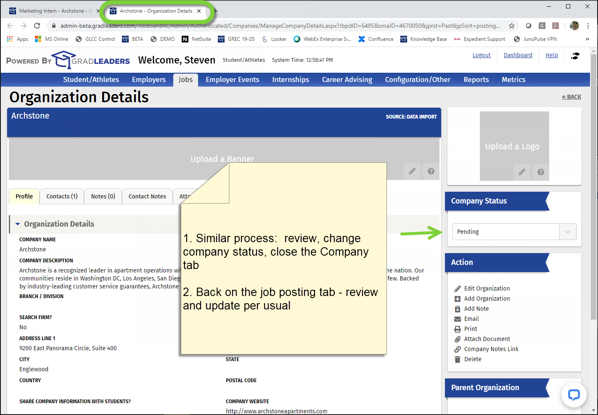Open the JunoPulse VPN bookmark

point(535,39)
